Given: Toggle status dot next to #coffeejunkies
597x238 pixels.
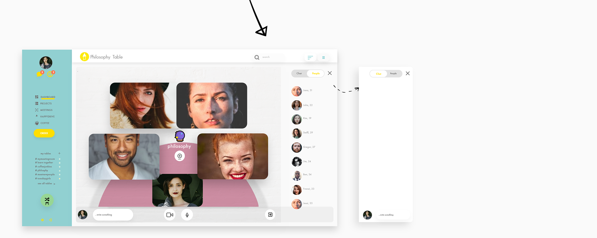Looking at the screenshot, I should pos(60,167).
